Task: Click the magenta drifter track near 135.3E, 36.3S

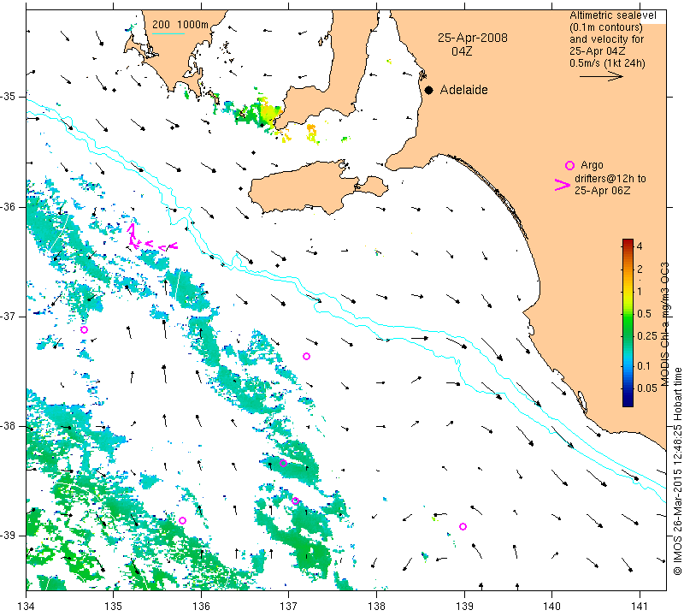Action: (x=150, y=239)
